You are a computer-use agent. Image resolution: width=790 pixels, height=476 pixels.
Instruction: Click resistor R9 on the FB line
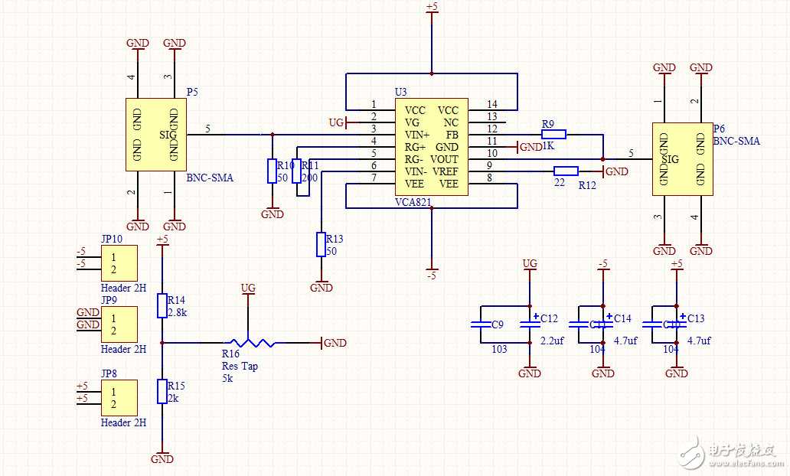553,134
